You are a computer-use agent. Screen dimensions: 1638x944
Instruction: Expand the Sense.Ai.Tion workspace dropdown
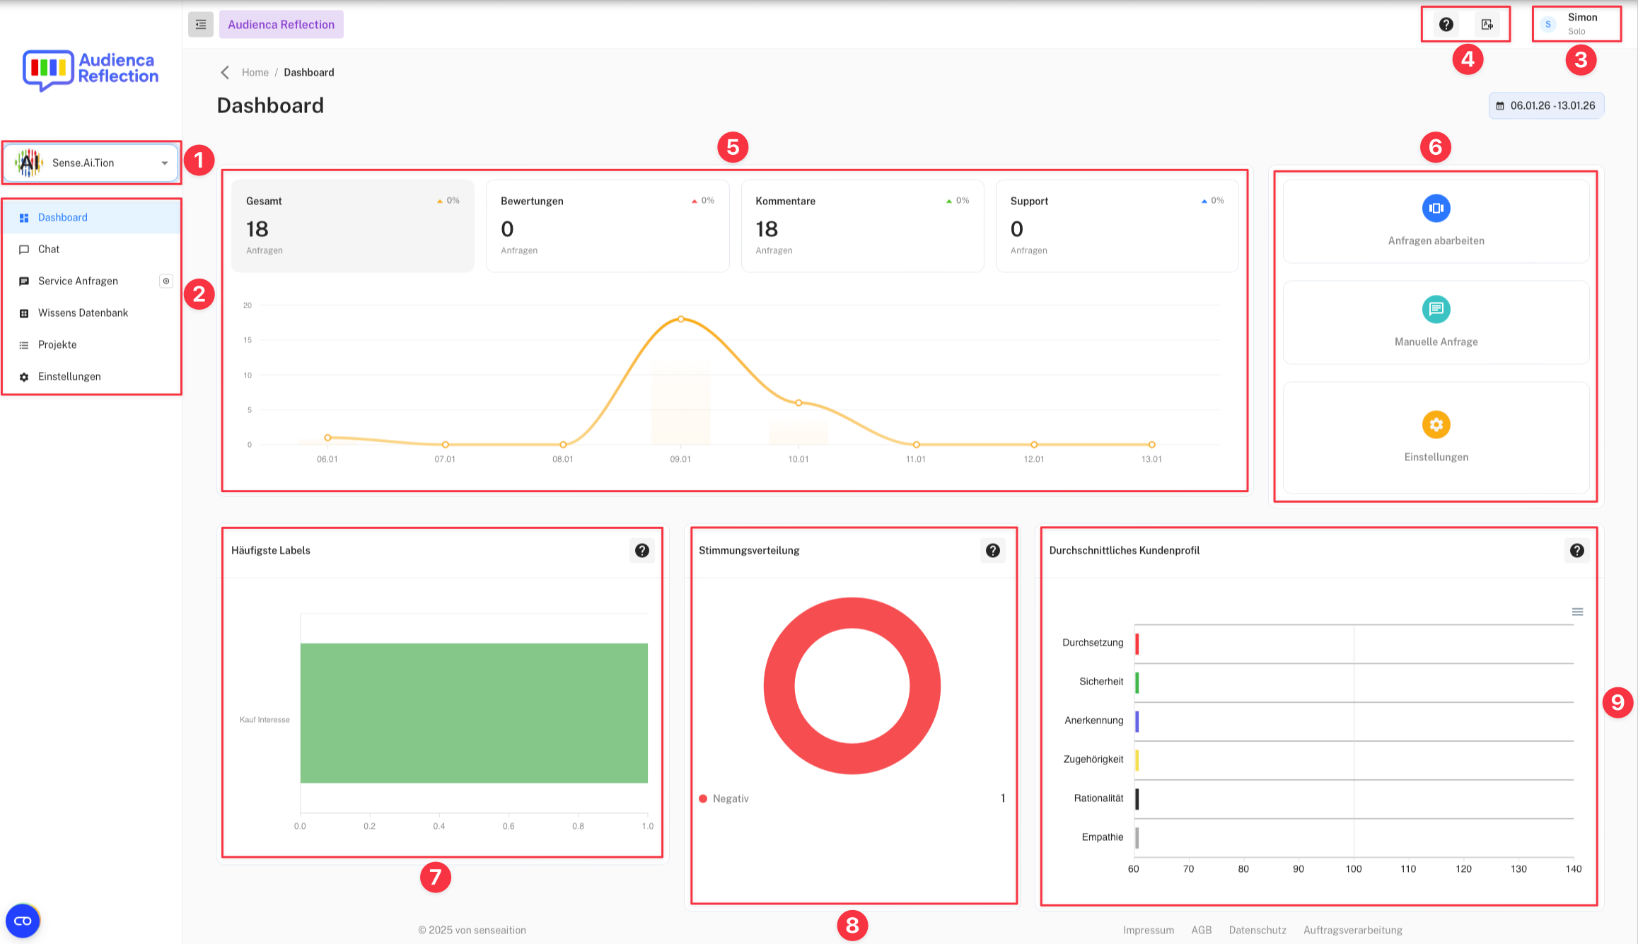coord(165,163)
